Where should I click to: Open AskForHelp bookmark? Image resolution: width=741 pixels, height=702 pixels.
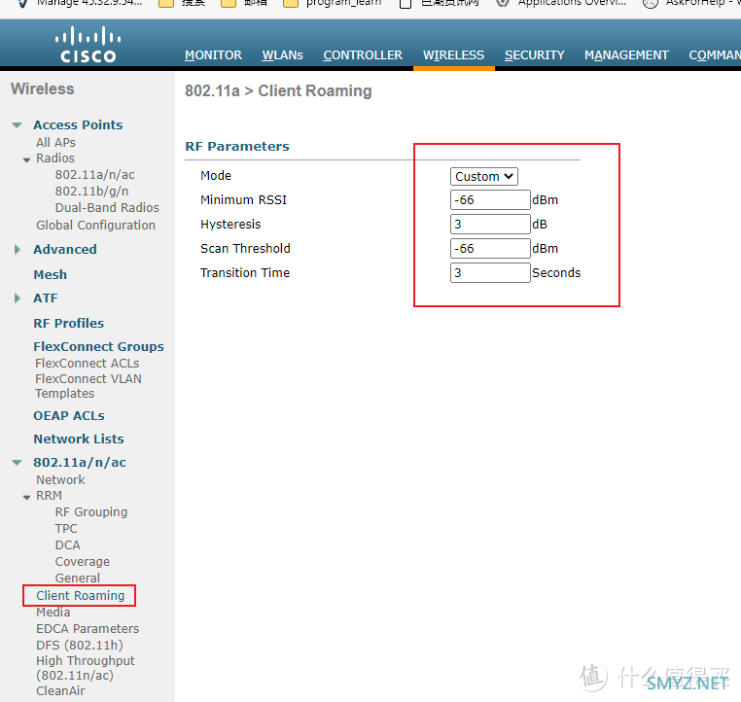point(691,3)
